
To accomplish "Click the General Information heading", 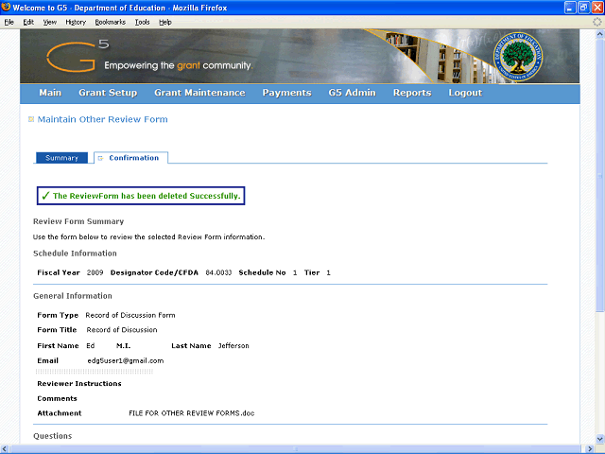I will pyautogui.click(x=73, y=296).
